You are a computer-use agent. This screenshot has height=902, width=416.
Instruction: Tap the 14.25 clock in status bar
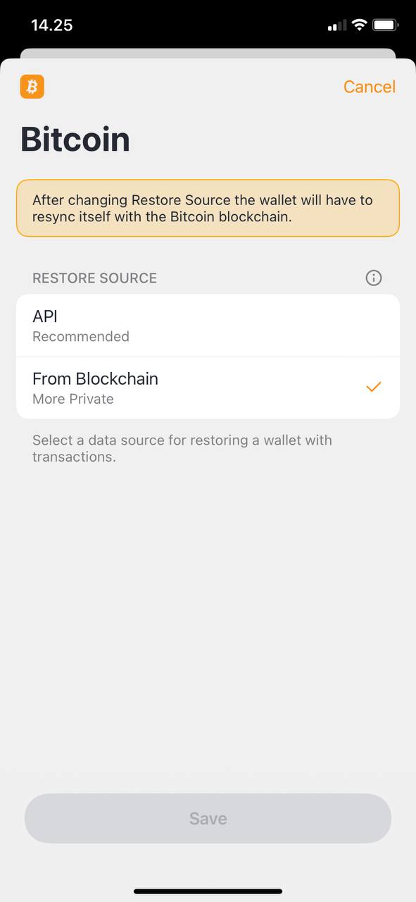point(52,25)
